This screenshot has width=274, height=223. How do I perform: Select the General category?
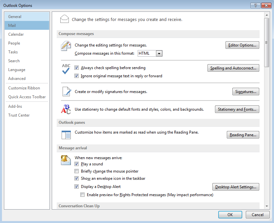pos(27,17)
